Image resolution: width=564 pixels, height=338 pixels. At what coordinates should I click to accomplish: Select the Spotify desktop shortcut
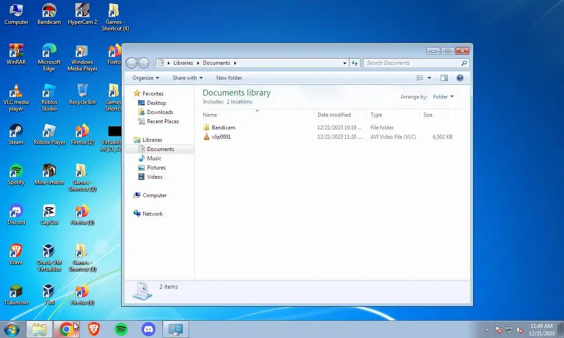coord(16,174)
